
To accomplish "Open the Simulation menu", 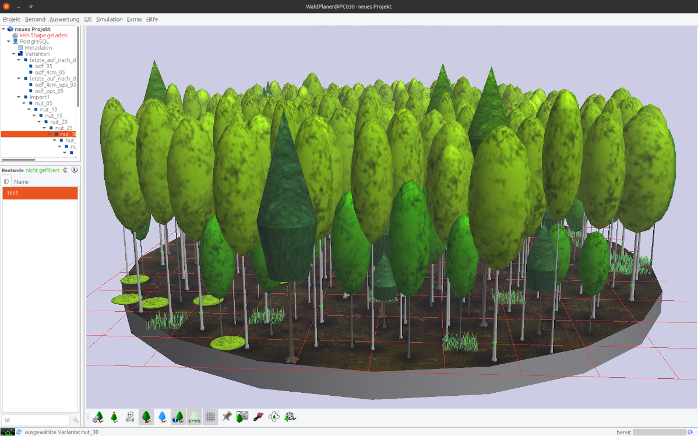I will (x=109, y=19).
